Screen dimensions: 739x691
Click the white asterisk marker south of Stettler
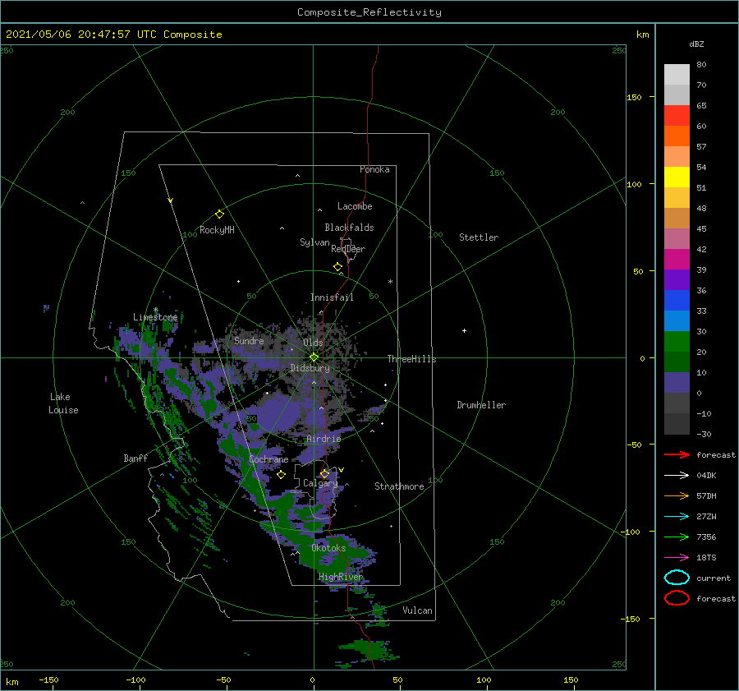click(x=390, y=282)
